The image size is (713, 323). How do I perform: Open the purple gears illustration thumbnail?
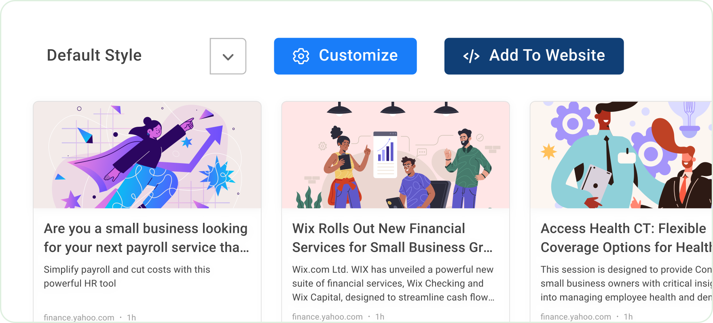pyautogui.click(x=621, y=155)
